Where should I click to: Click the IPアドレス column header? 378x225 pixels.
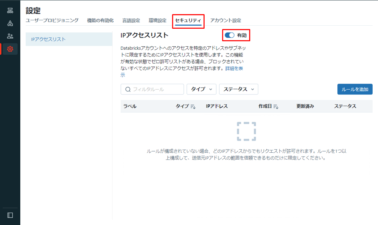tap(217, 106)
